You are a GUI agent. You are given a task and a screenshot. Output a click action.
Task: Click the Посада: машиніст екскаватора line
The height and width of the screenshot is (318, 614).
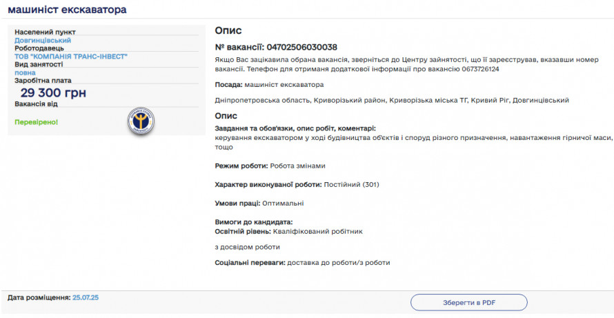(x=269, y=85)
